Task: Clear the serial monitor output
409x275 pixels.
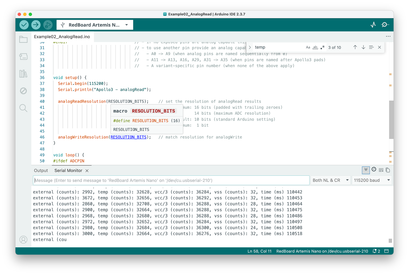Action: pos(381,170)
